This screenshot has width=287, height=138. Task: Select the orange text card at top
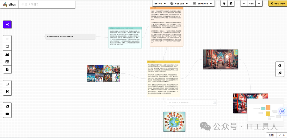pos(167,27)
